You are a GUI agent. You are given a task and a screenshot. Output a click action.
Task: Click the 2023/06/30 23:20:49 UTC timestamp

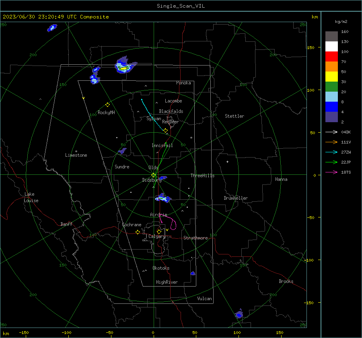(56, 17)
